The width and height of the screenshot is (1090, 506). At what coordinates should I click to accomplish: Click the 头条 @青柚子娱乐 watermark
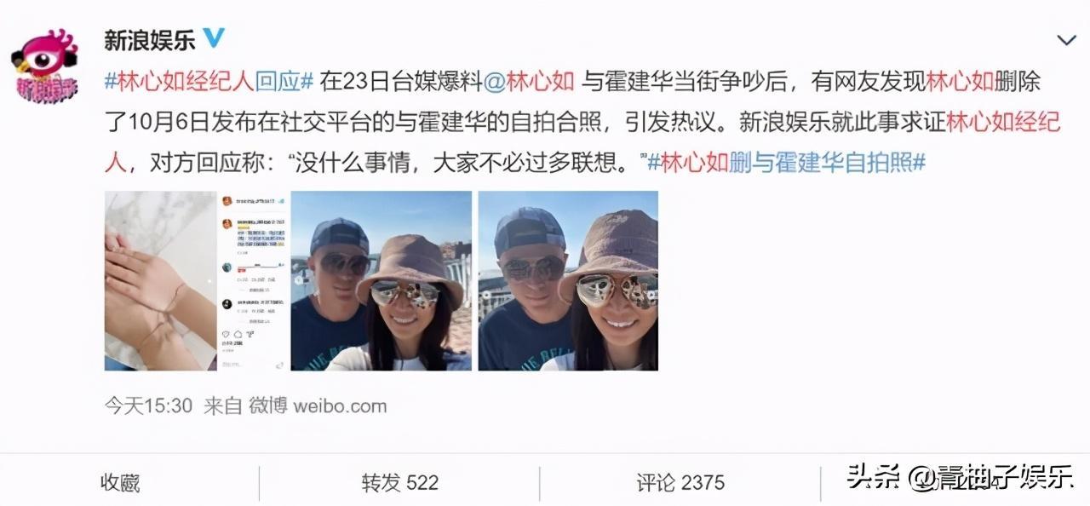pos(959,478)
